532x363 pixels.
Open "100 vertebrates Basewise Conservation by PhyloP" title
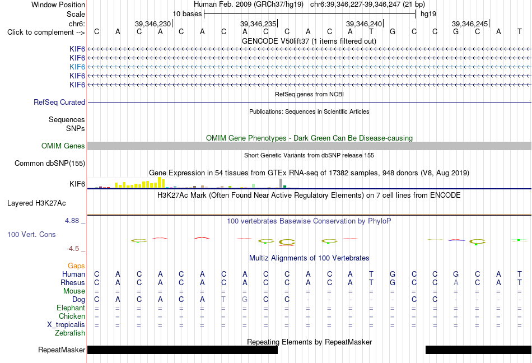[309, 221]
